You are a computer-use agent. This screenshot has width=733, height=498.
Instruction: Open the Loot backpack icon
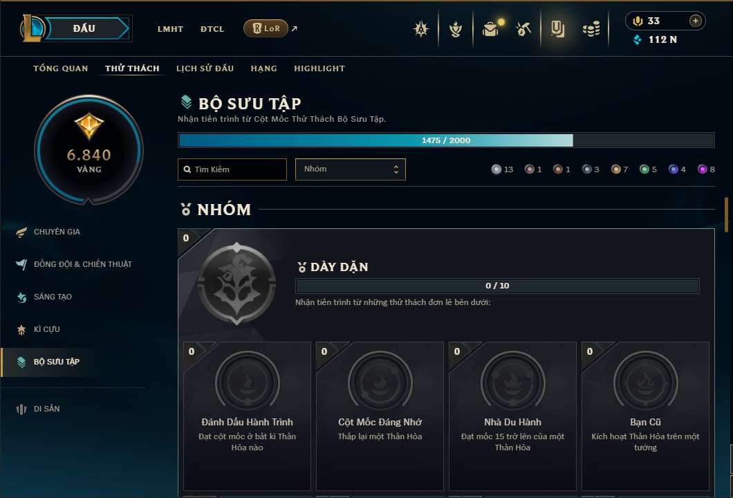point(491,29)
